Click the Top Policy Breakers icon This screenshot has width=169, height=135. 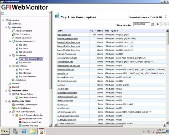17,76
